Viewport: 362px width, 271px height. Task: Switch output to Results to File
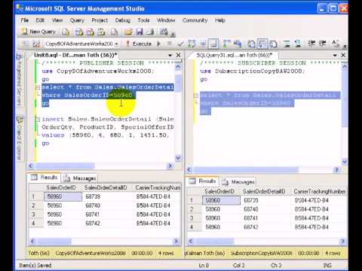(x=273, y=44)
